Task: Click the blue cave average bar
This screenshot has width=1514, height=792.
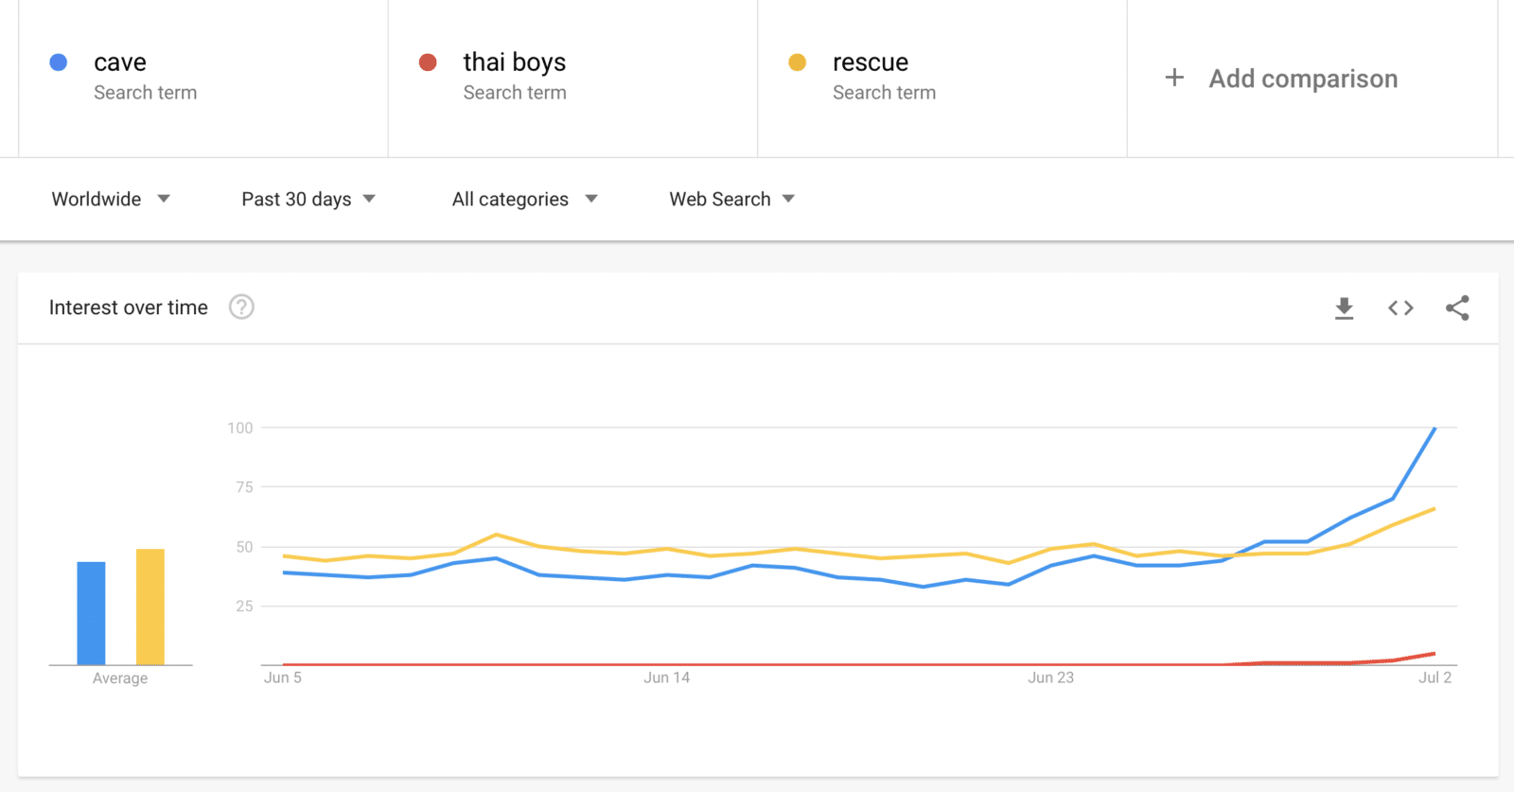Action: tap(91, 613)
